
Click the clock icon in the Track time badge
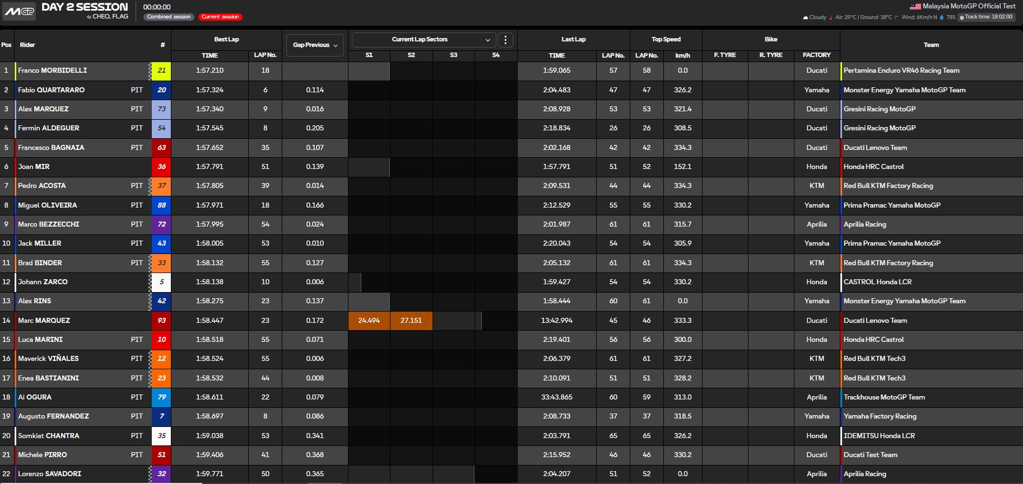[x=962, y=17]
